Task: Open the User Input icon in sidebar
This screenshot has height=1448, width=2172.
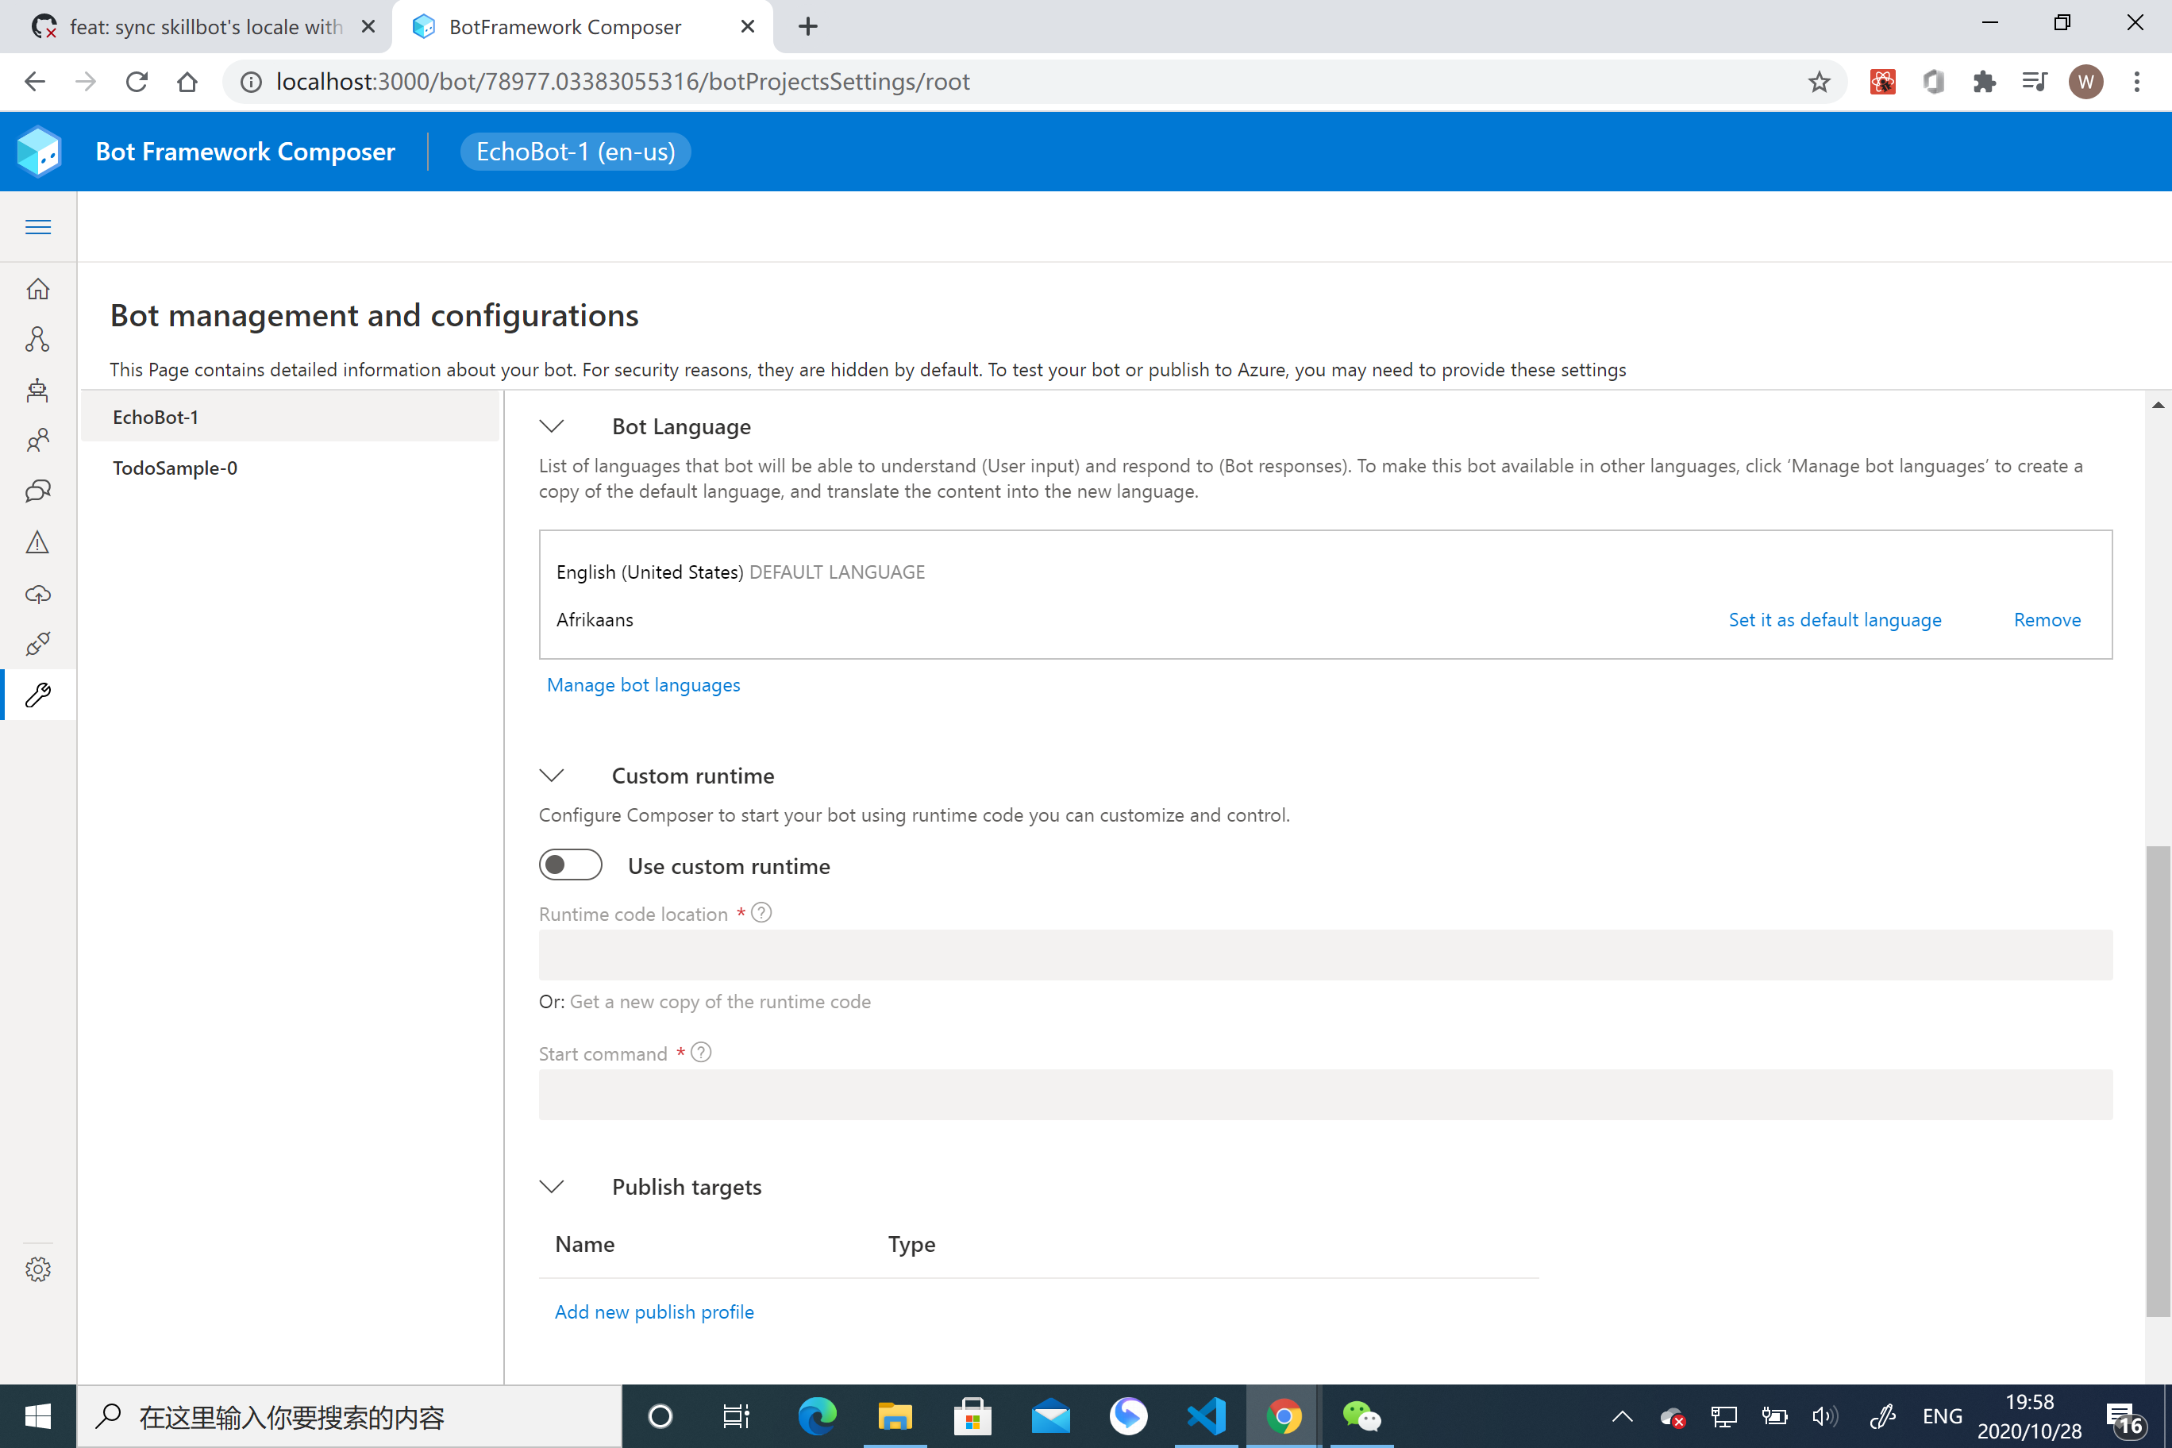Action: (38, 441)
